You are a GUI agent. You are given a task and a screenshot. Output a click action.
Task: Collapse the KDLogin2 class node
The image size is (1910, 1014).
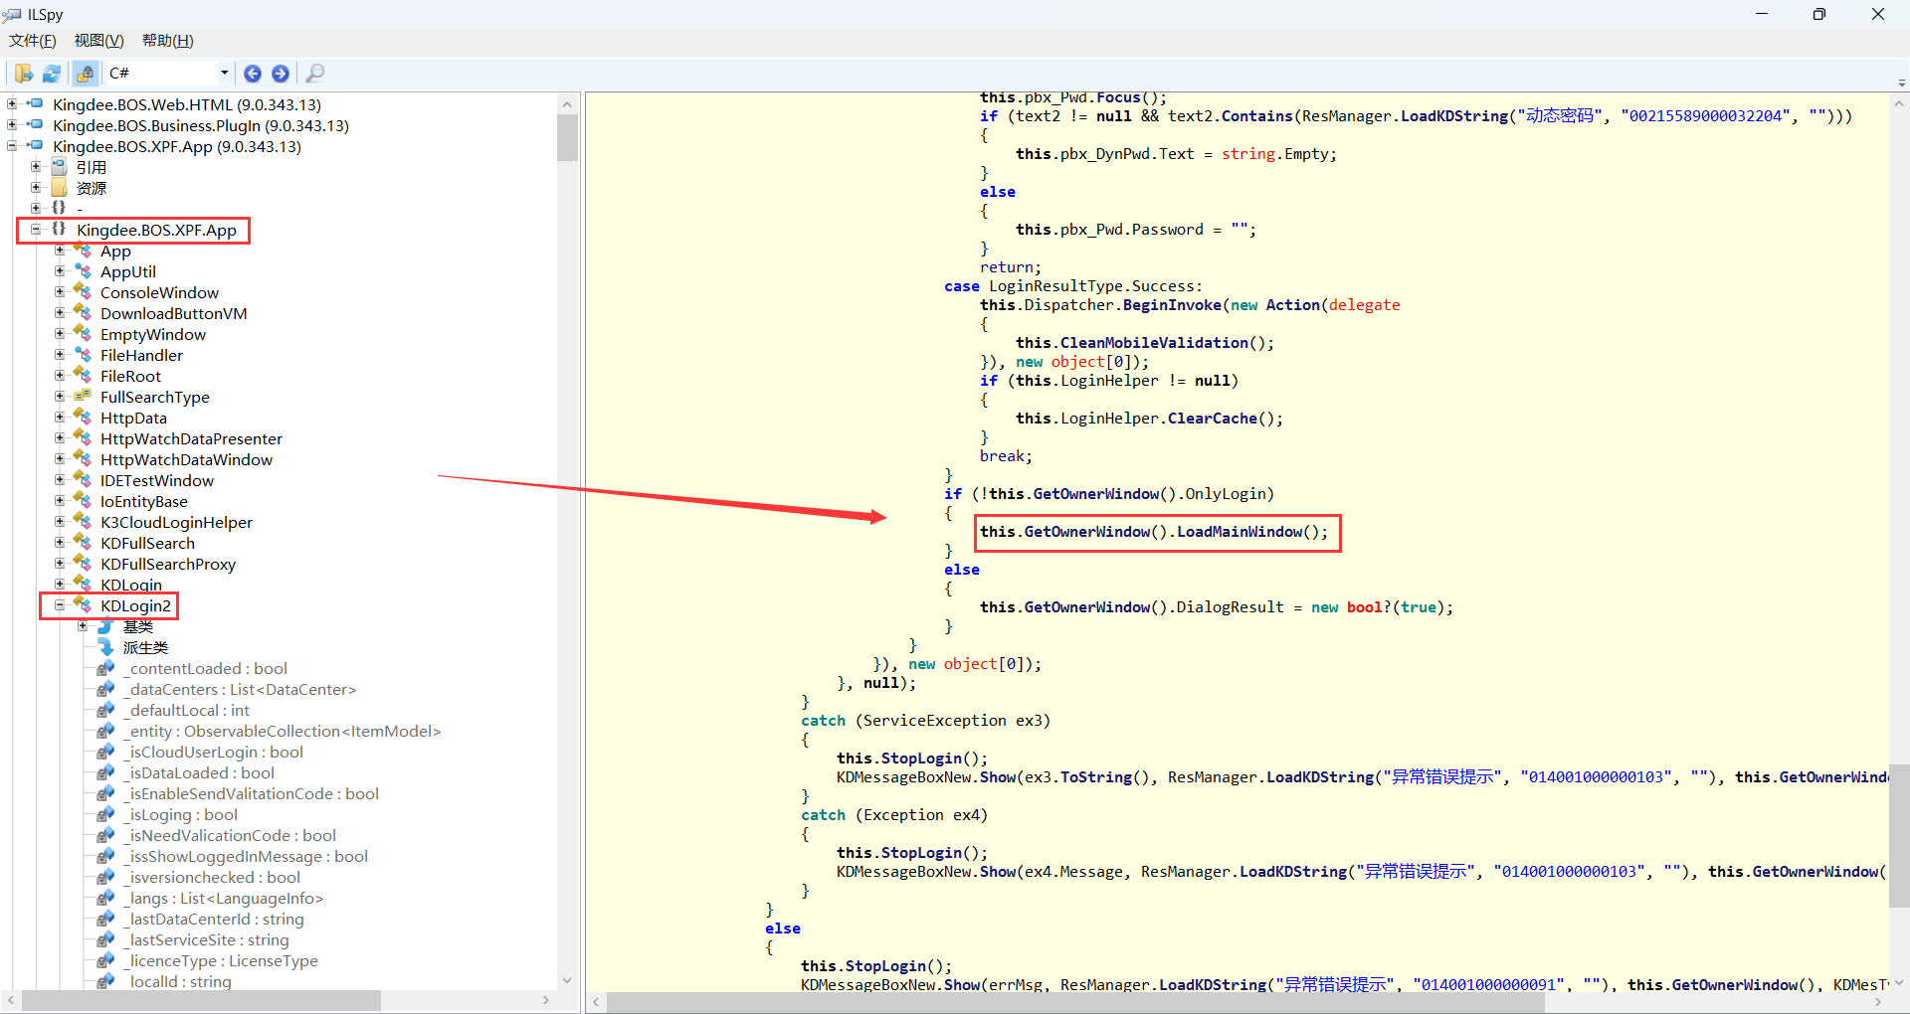[x=60, y=604]
